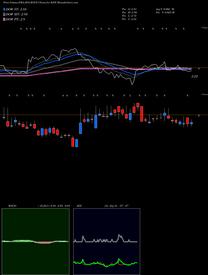The height and width of the screenshot is (275, 208).
Task: Click the 'Pre V: 0.025 M' value
Action: point(165,12)
